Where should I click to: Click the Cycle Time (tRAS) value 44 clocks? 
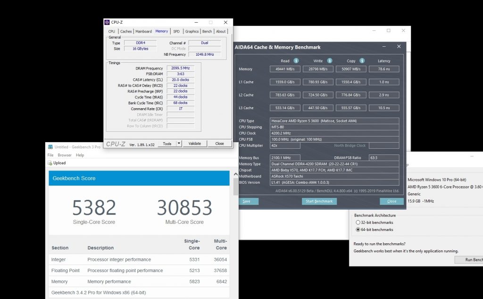[181, 97]
